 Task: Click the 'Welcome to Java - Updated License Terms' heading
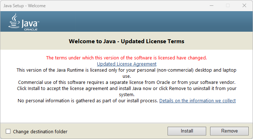[126, 41]
